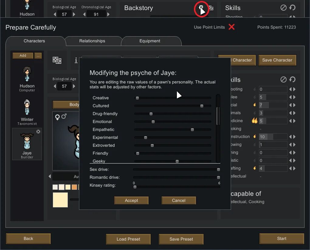Decrease Biological Age with left arrow

coord(55,86)
